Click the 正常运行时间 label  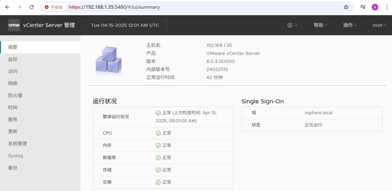(161, 77)
